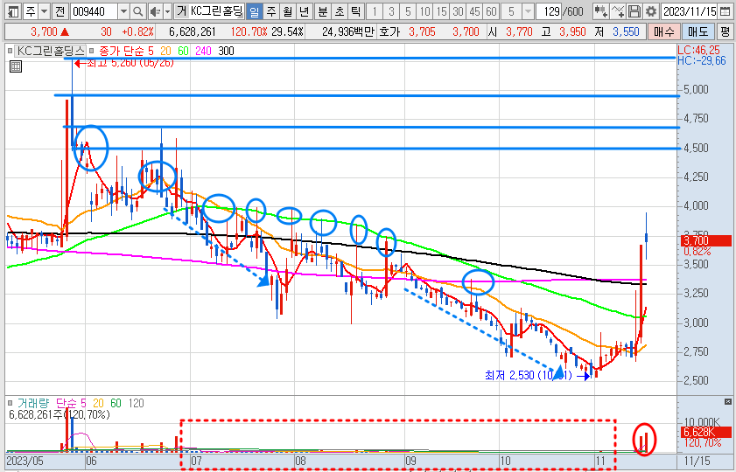Click the open price 3,770
The width and height of the screenshot is (736, 472).
pyautogui.click(x=519, y=31)
